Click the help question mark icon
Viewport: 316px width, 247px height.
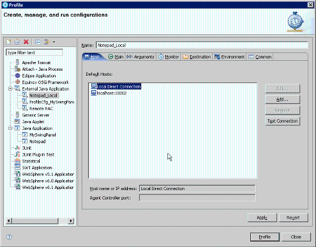9,237
